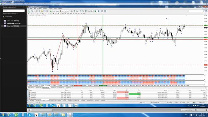This screenshot has height=117, width=208.
Task: Toggle the AutoTrading button
Action: tap(64, 11)
